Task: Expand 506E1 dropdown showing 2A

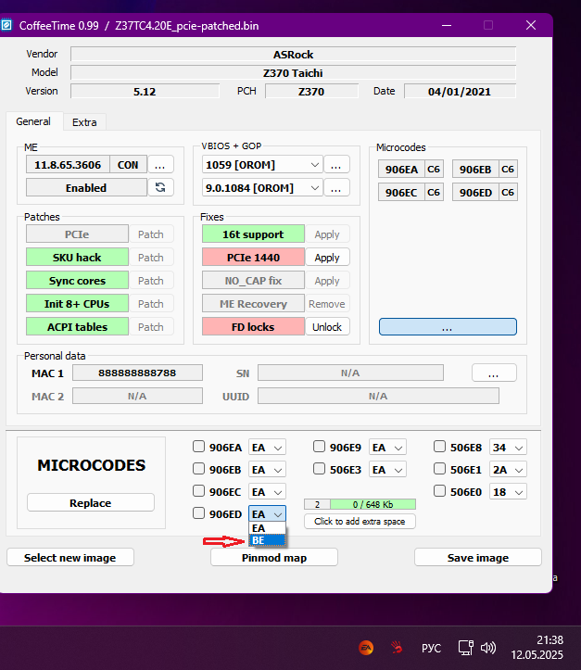Action: tap(508, 470)
